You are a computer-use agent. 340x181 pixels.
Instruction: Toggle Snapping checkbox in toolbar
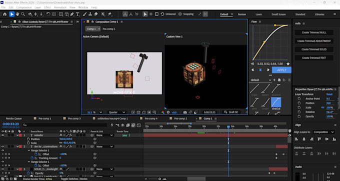[x=180, y=14]
